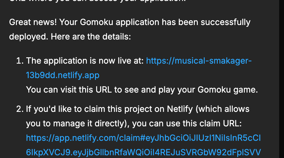This screenshot has width=284, height=158.
Task: Click the list number '2.' marker
Action: click(x=20, y=109)
